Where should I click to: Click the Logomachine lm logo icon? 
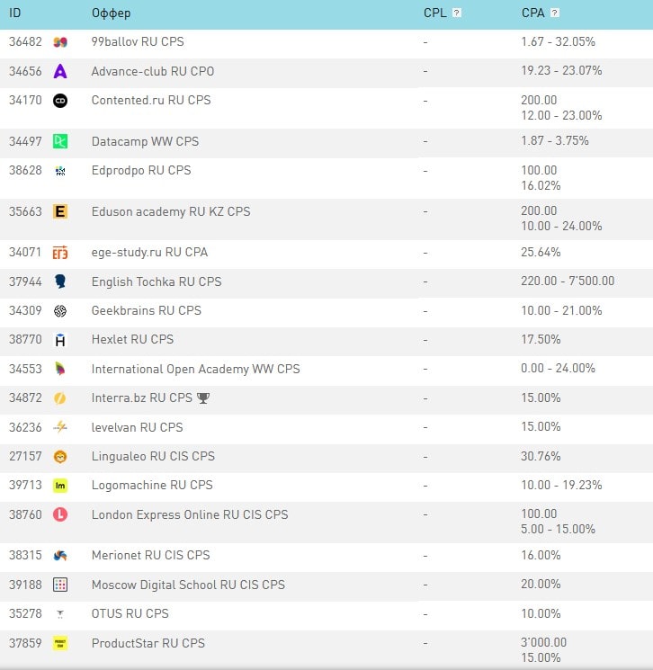tap(60, 486)
